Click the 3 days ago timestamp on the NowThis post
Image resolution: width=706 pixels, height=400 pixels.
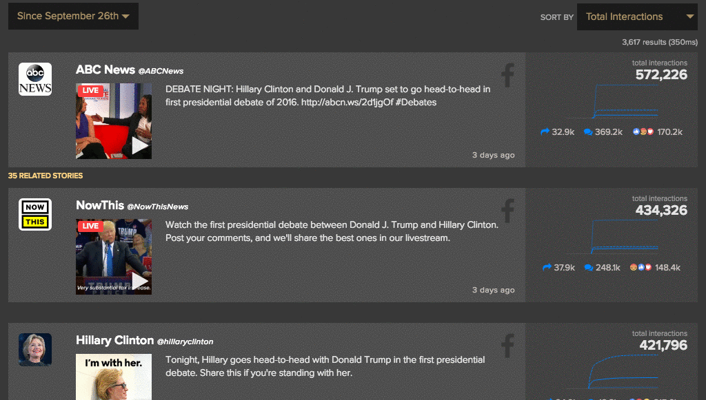[x=493, y=290]
